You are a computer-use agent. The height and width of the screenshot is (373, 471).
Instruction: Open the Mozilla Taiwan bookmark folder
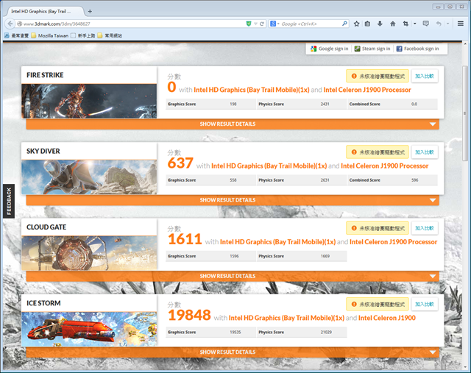coord(50,35)
